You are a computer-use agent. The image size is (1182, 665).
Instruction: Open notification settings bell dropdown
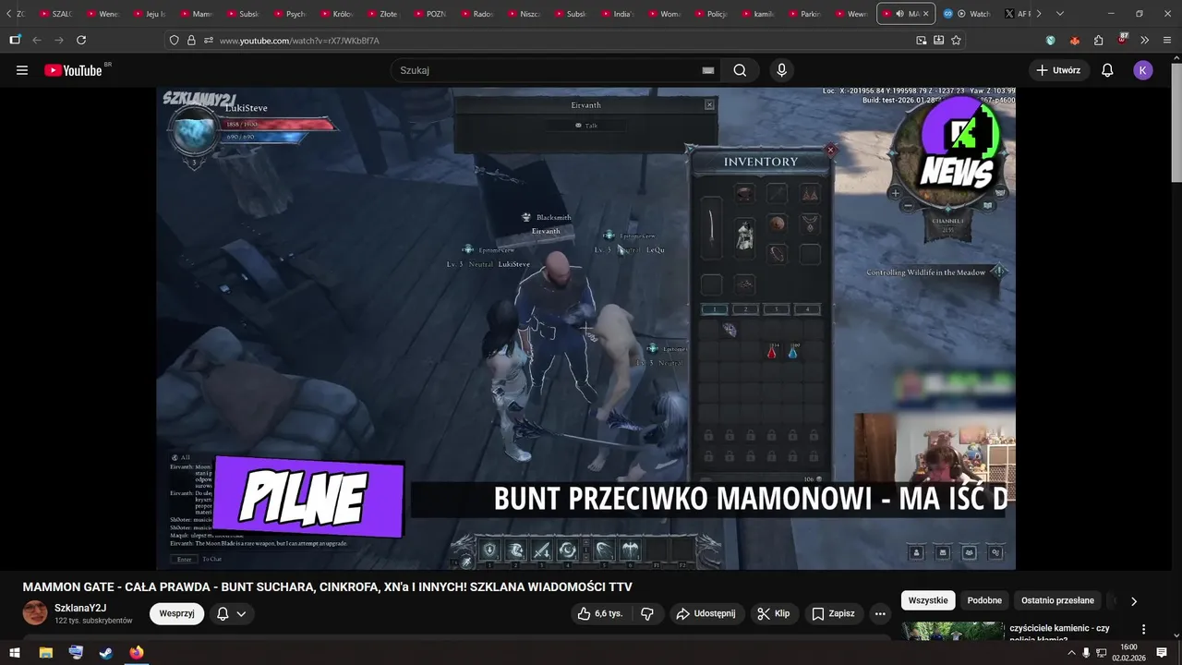(232, 613)
